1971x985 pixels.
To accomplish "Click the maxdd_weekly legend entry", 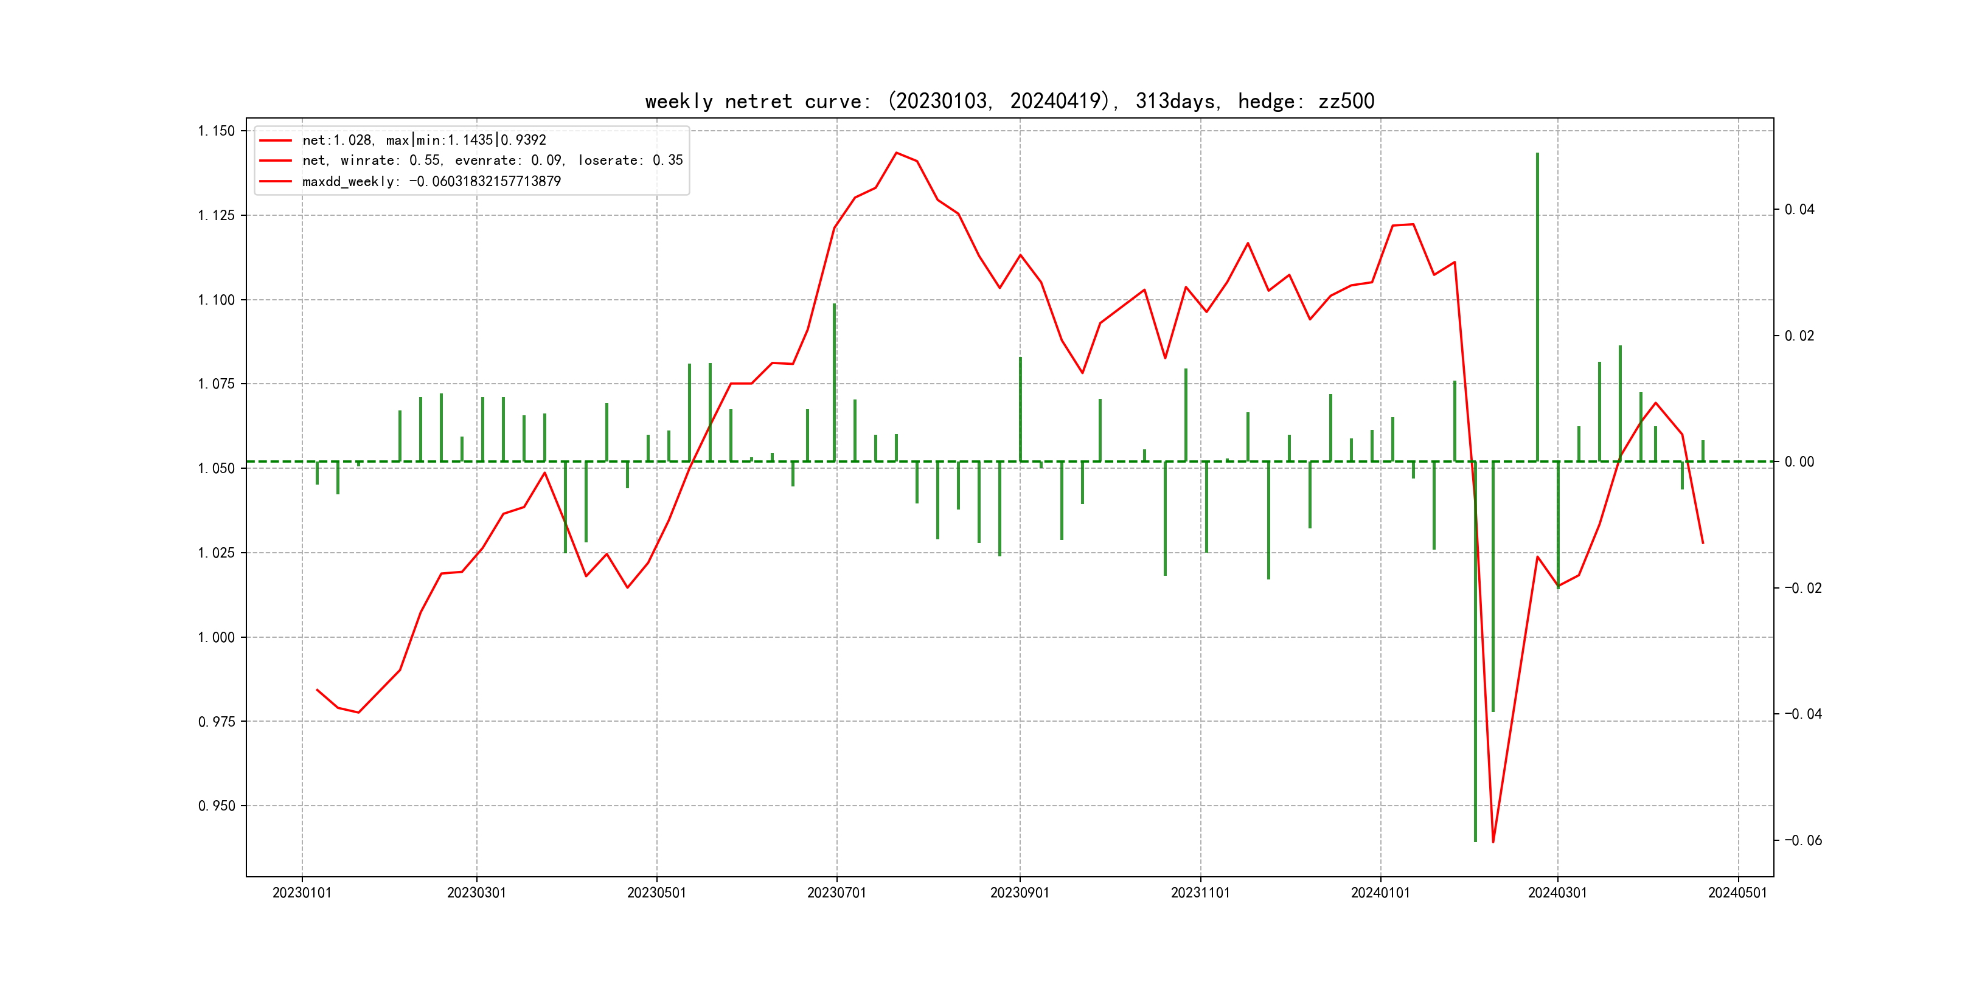I will click(x=431, y=181).
